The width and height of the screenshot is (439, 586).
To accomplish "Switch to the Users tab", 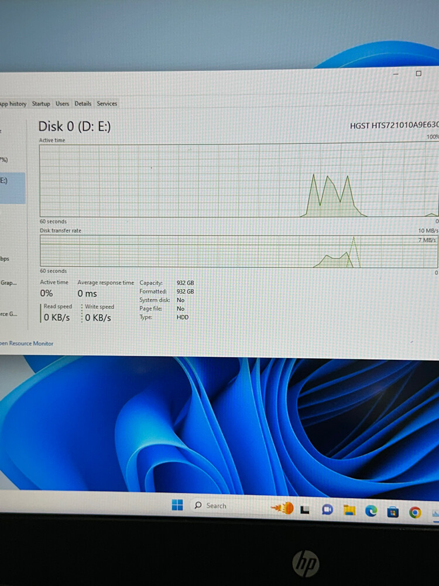I will (x=63, y=104).
